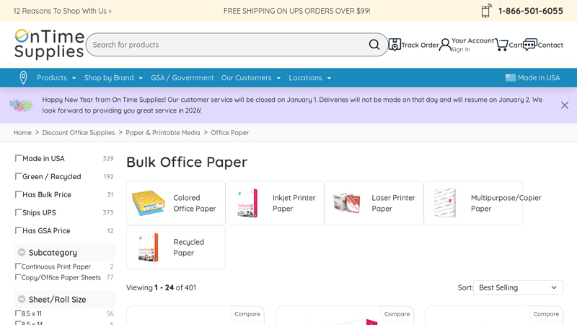Click Compare on first product card
Image resolution: width=577 pixels, height=325 pixels.
coord(247,314)
